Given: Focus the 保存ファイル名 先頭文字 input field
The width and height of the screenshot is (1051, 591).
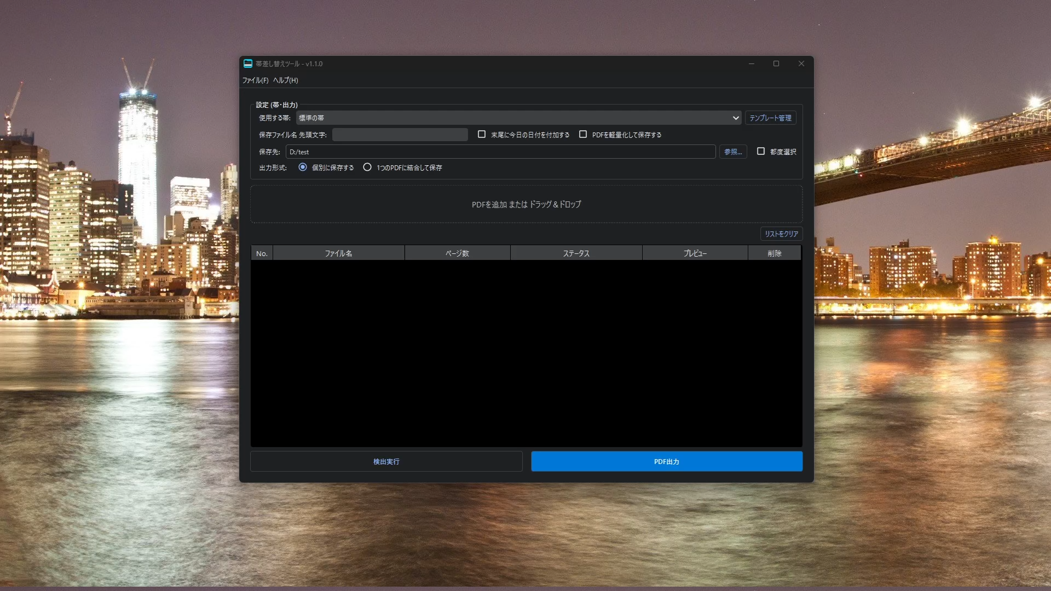Looking at the screenshot, I should point(400,135).
